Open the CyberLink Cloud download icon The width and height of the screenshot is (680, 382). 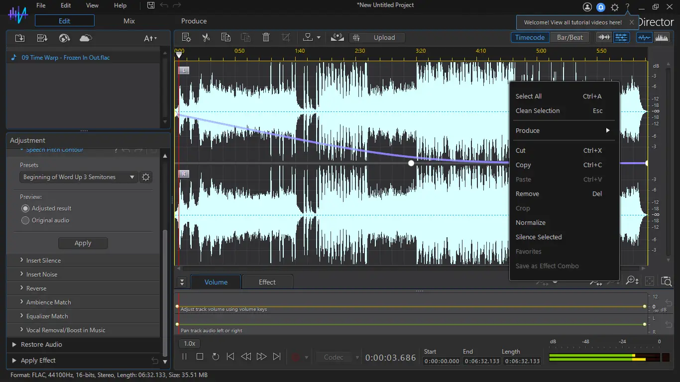click(86, 38)
